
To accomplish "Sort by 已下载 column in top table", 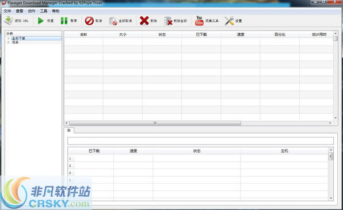I will (201, 35).
